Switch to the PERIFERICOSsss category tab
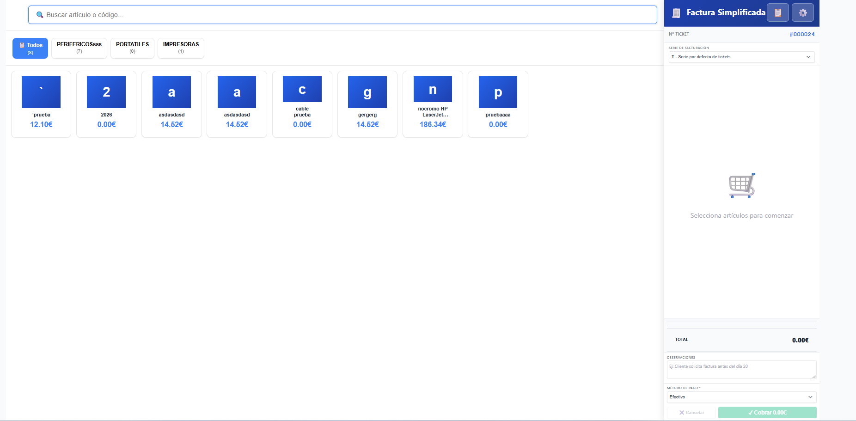This screenshot has height=421, width=856. [x=79, y=48]
